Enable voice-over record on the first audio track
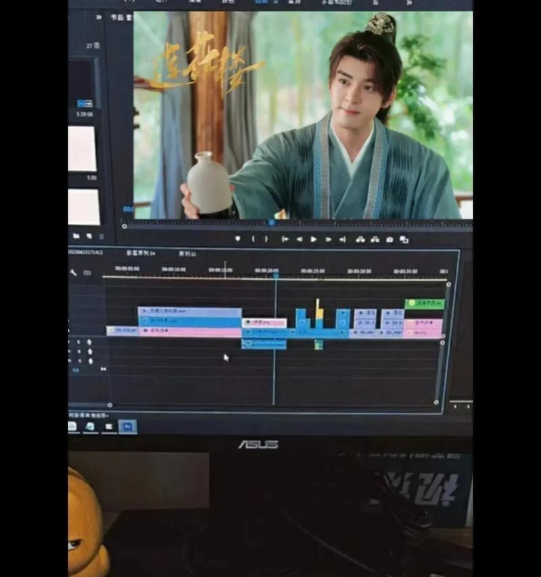Screen dimensions: 541x577 click(89, 342)
